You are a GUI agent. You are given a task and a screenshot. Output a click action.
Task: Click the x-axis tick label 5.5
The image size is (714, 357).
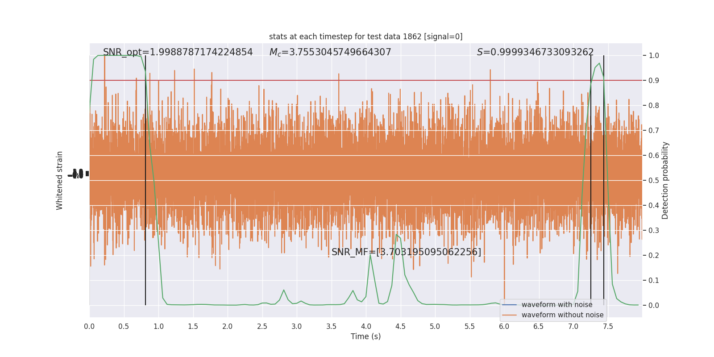pyautogui.click(x=469, y=326)
